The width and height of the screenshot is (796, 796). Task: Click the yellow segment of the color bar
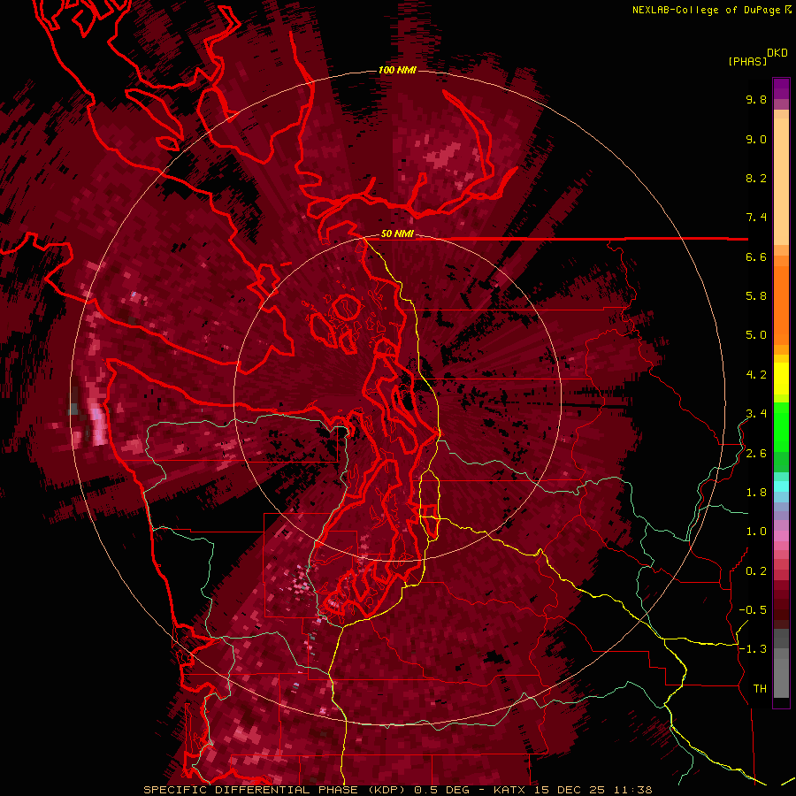pos(781,379)
